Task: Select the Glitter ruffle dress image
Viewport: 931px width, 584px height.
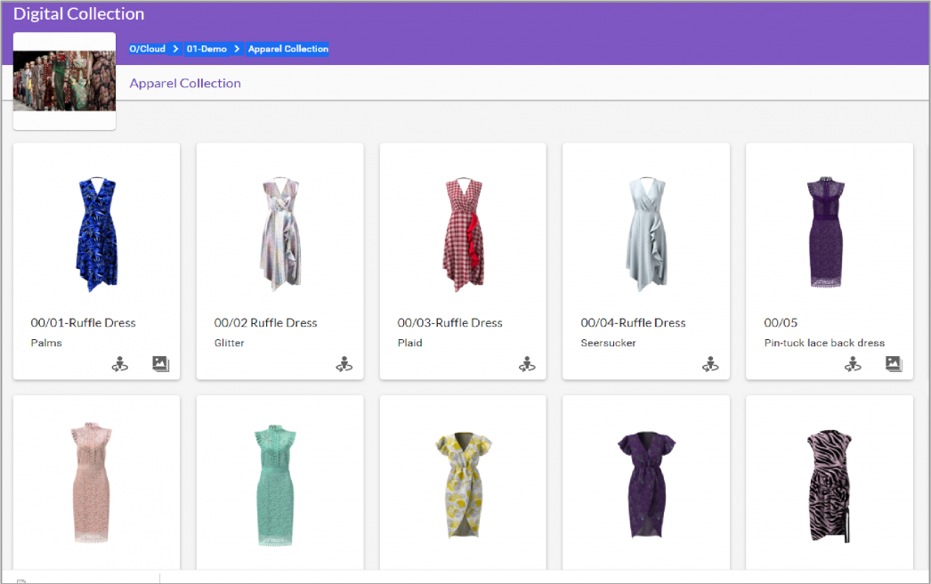Action: pos(280,234)
